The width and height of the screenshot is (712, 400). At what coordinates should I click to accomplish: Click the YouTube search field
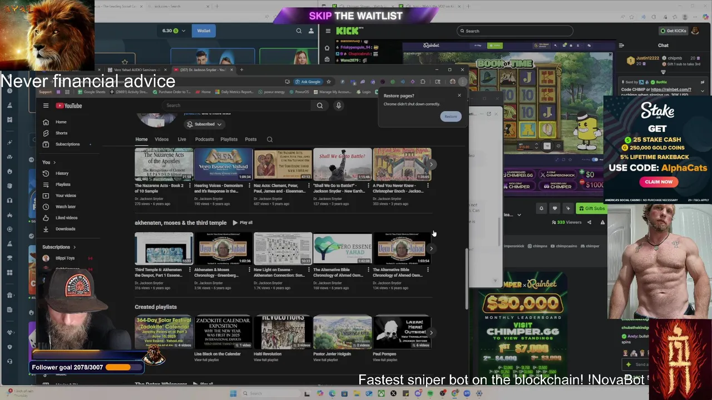(x=238, y=106)
